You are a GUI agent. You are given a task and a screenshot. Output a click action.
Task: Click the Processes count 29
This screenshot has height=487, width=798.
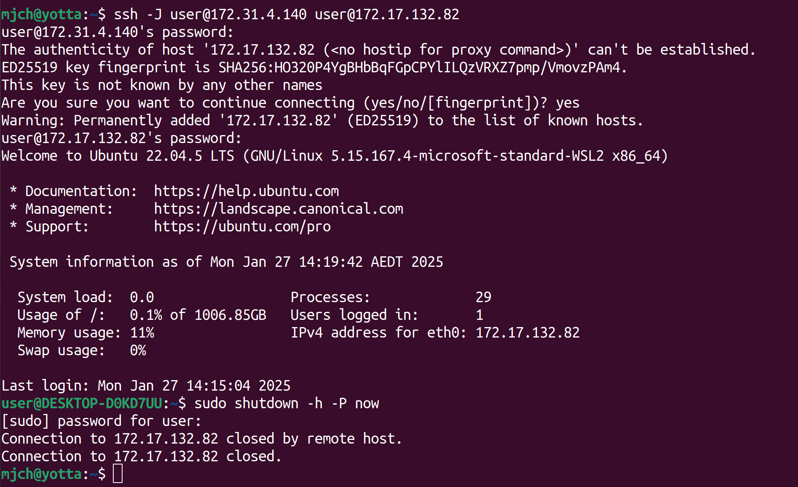pyautogui.click(x=483, y=297)
